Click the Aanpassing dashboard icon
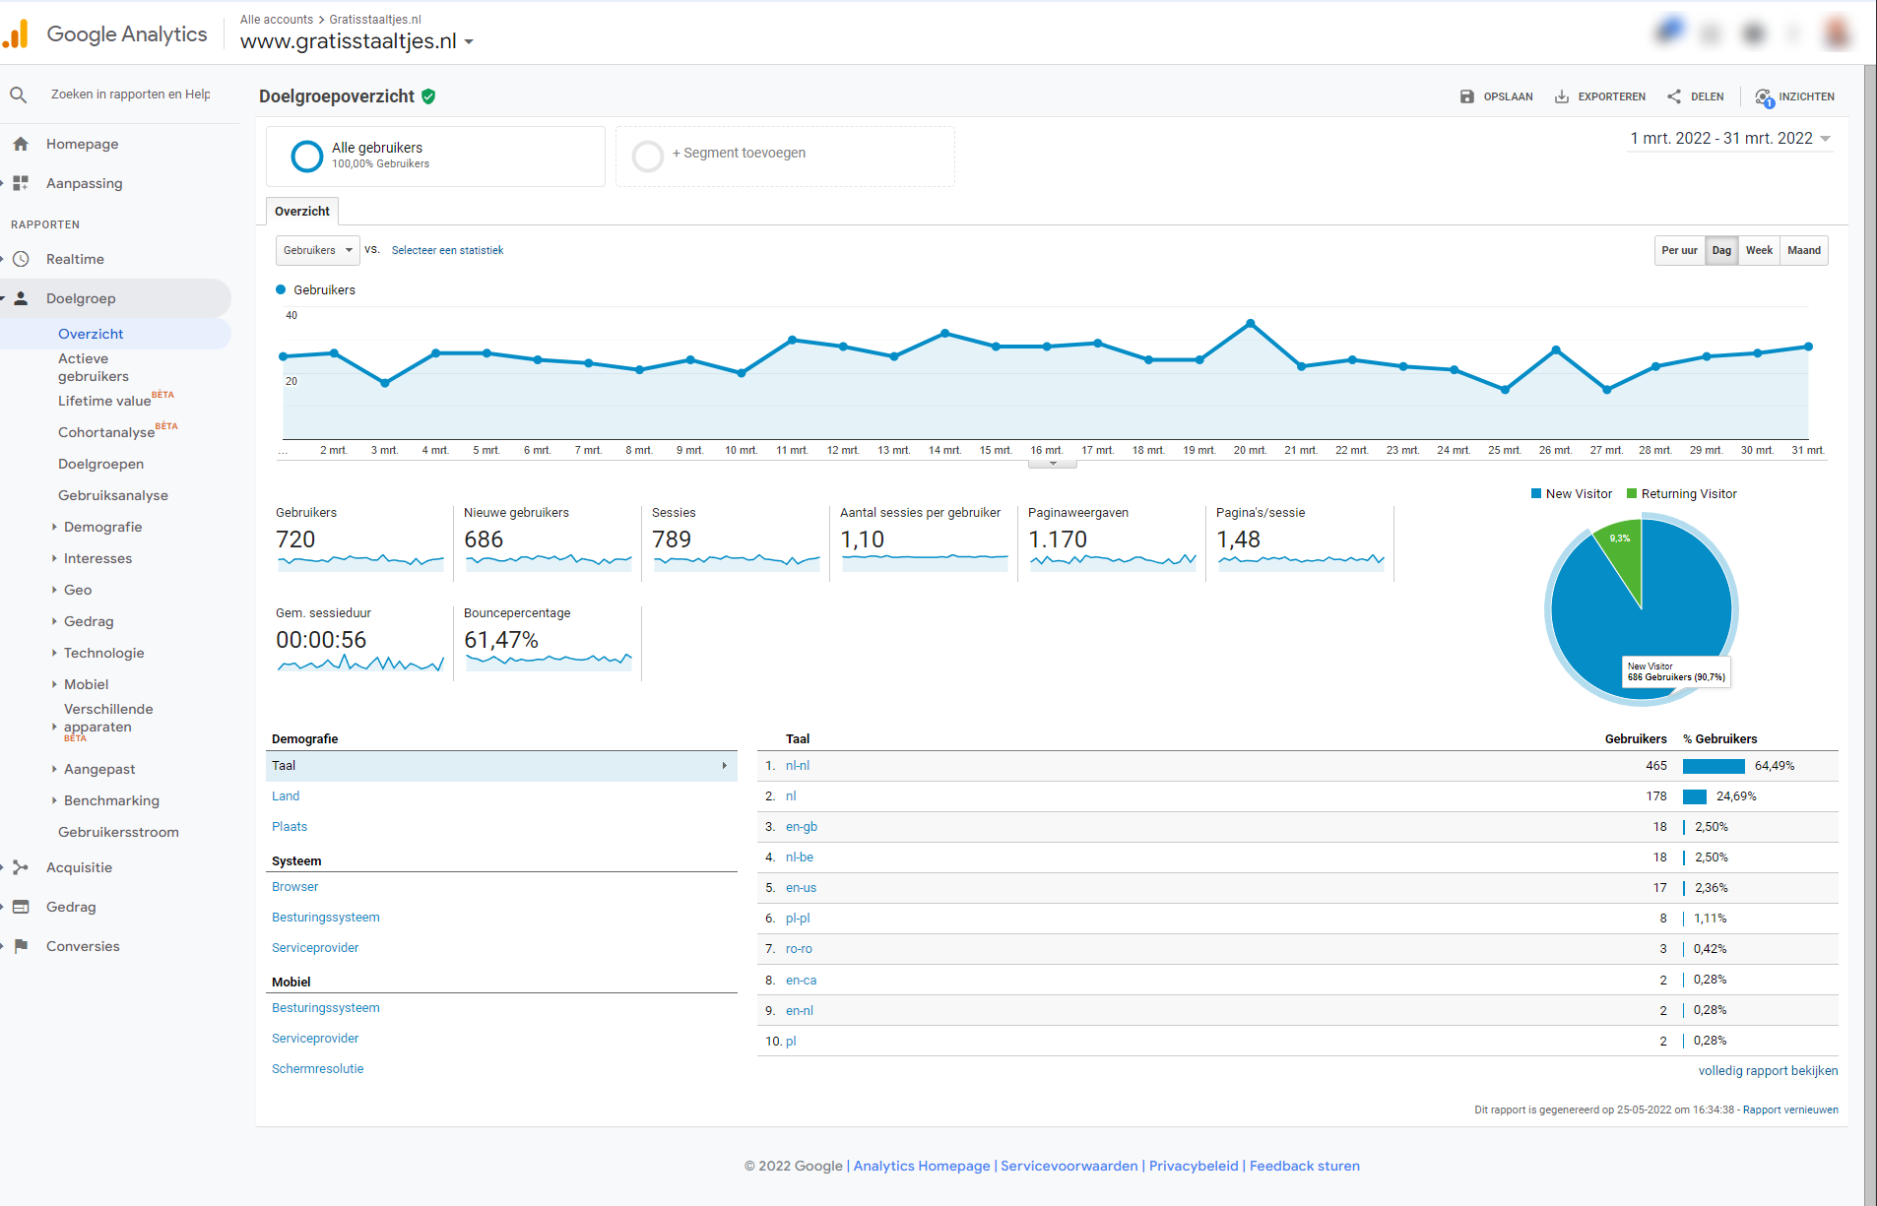Viewport: 1877px width, 1206px height. point(21,183)
